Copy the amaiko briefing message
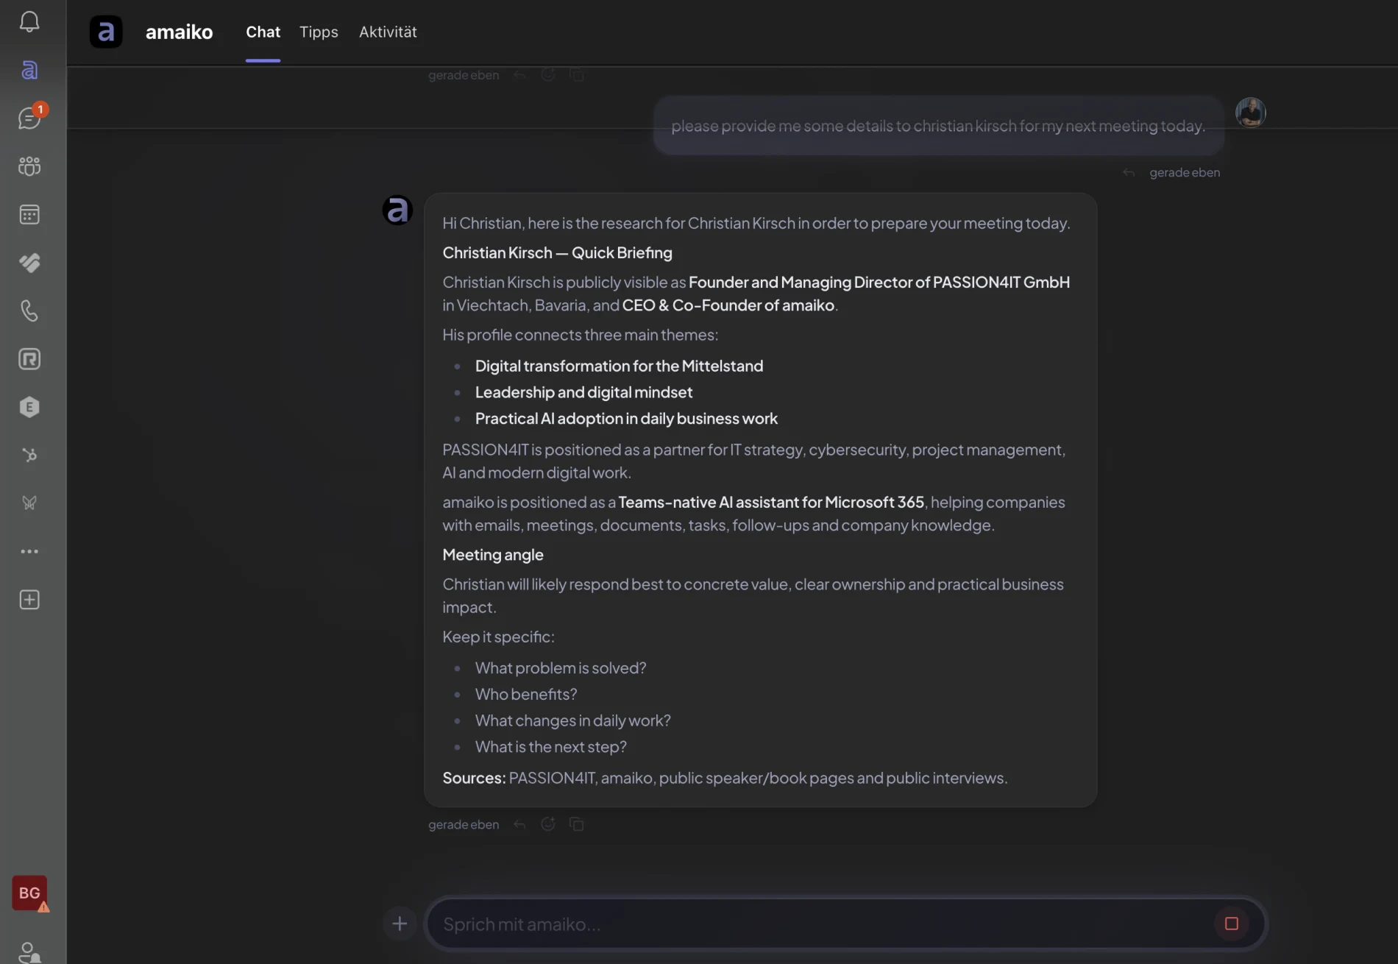Image resolution: width=1398 pixels, height=964 pixels. [577, 824]
